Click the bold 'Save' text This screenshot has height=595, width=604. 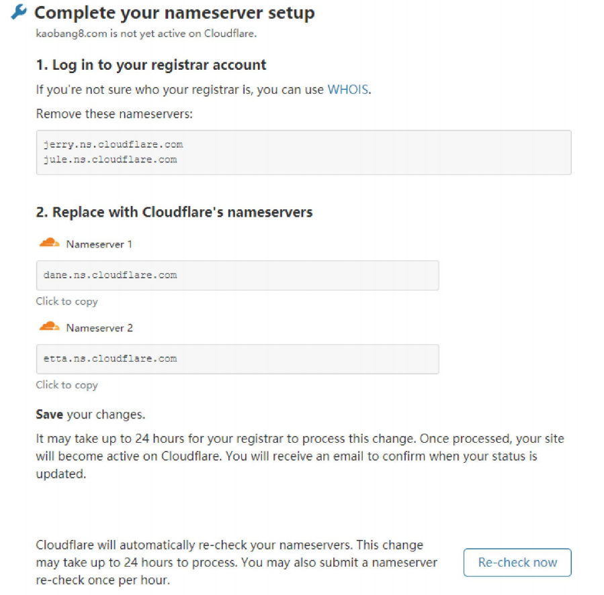coord(49,415)
